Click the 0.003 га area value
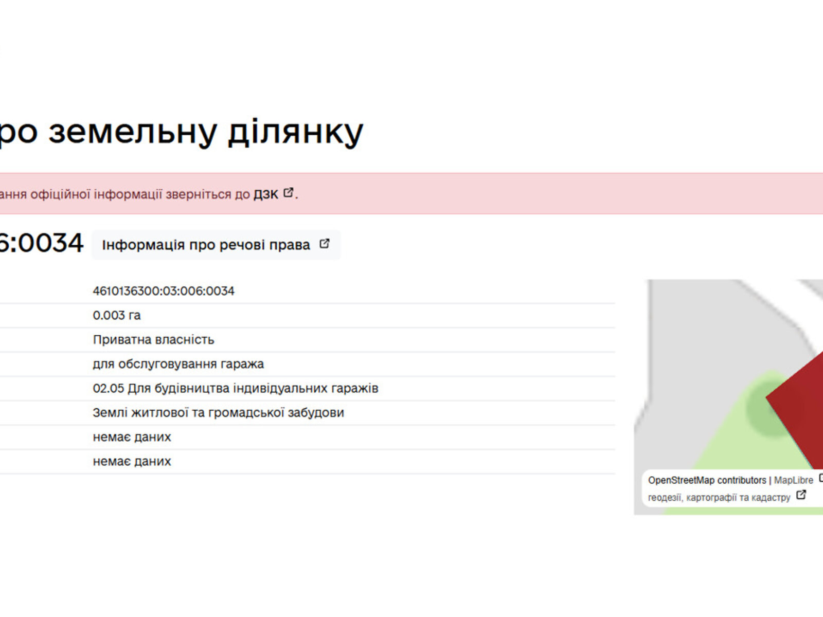823x617 pixels. coord(116,315)
